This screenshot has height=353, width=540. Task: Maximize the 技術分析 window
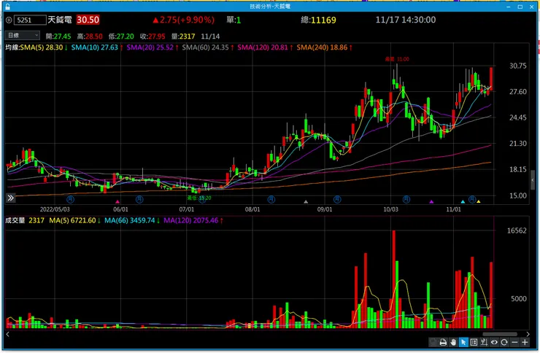point(520,7)
